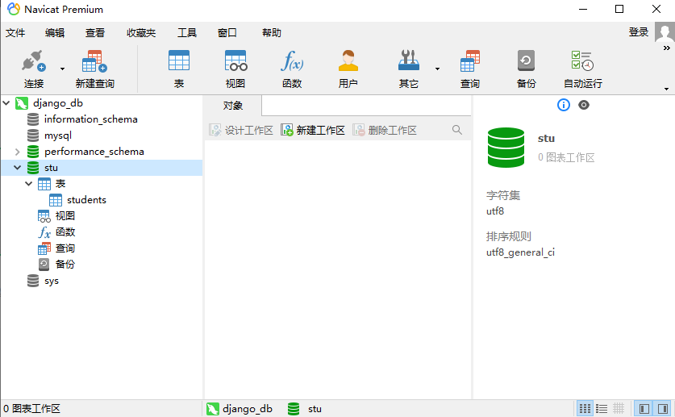Click the user avatar icon near 登录

(665, 32)
